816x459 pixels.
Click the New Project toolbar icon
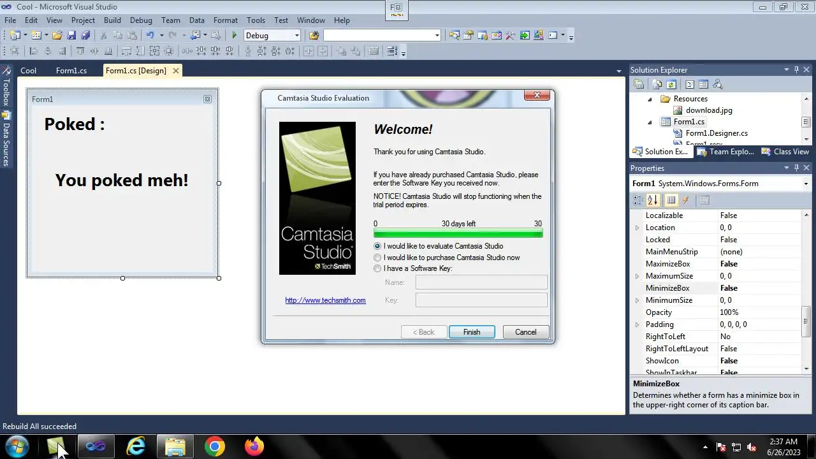(15, 35)
